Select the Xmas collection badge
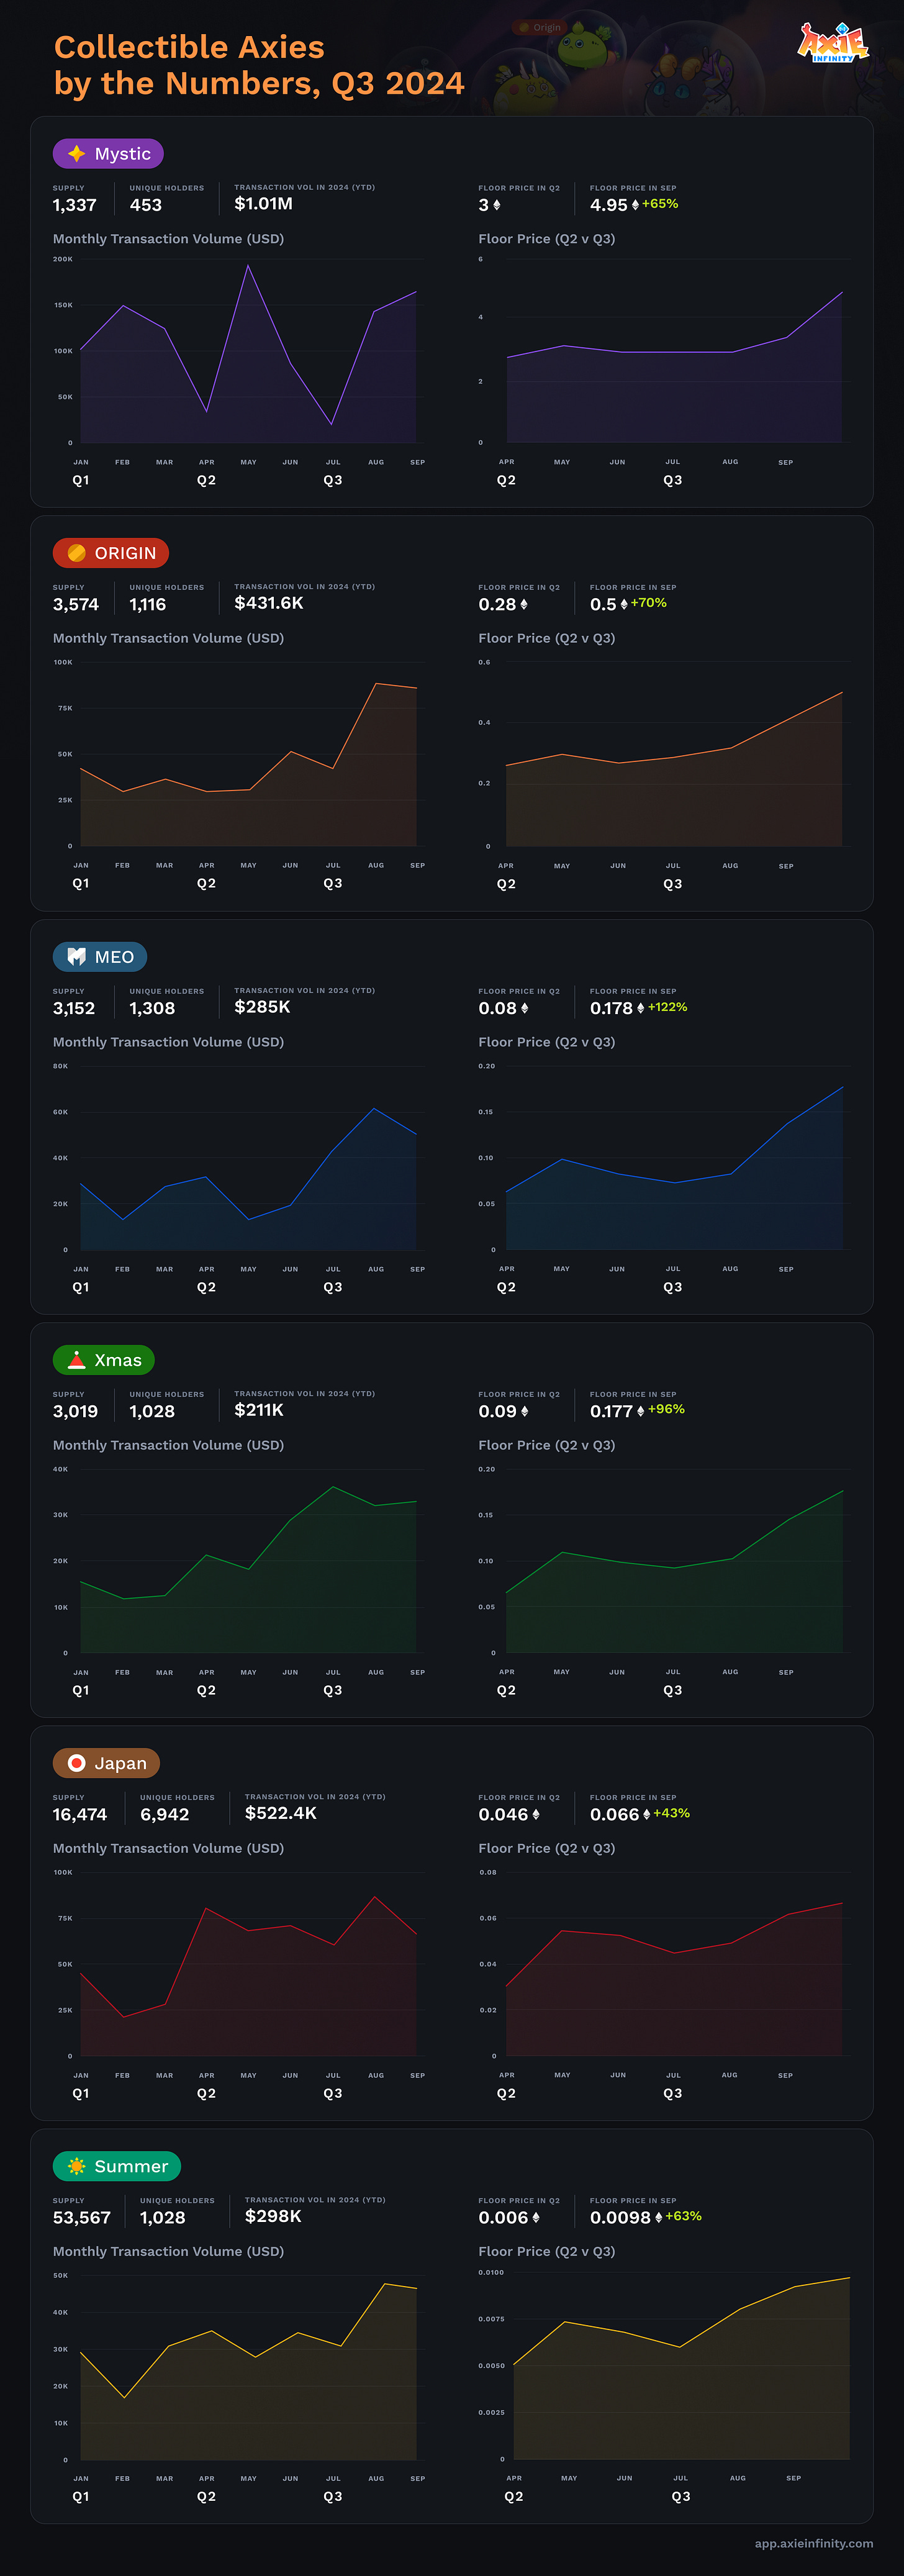This screenshot has width=904, height=2576. [104, 1360]
